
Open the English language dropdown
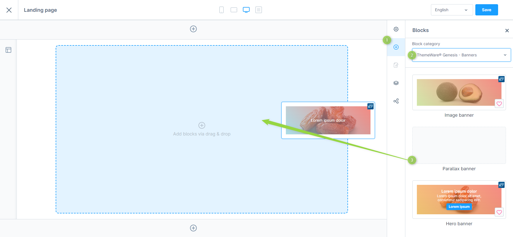point(452,10)
